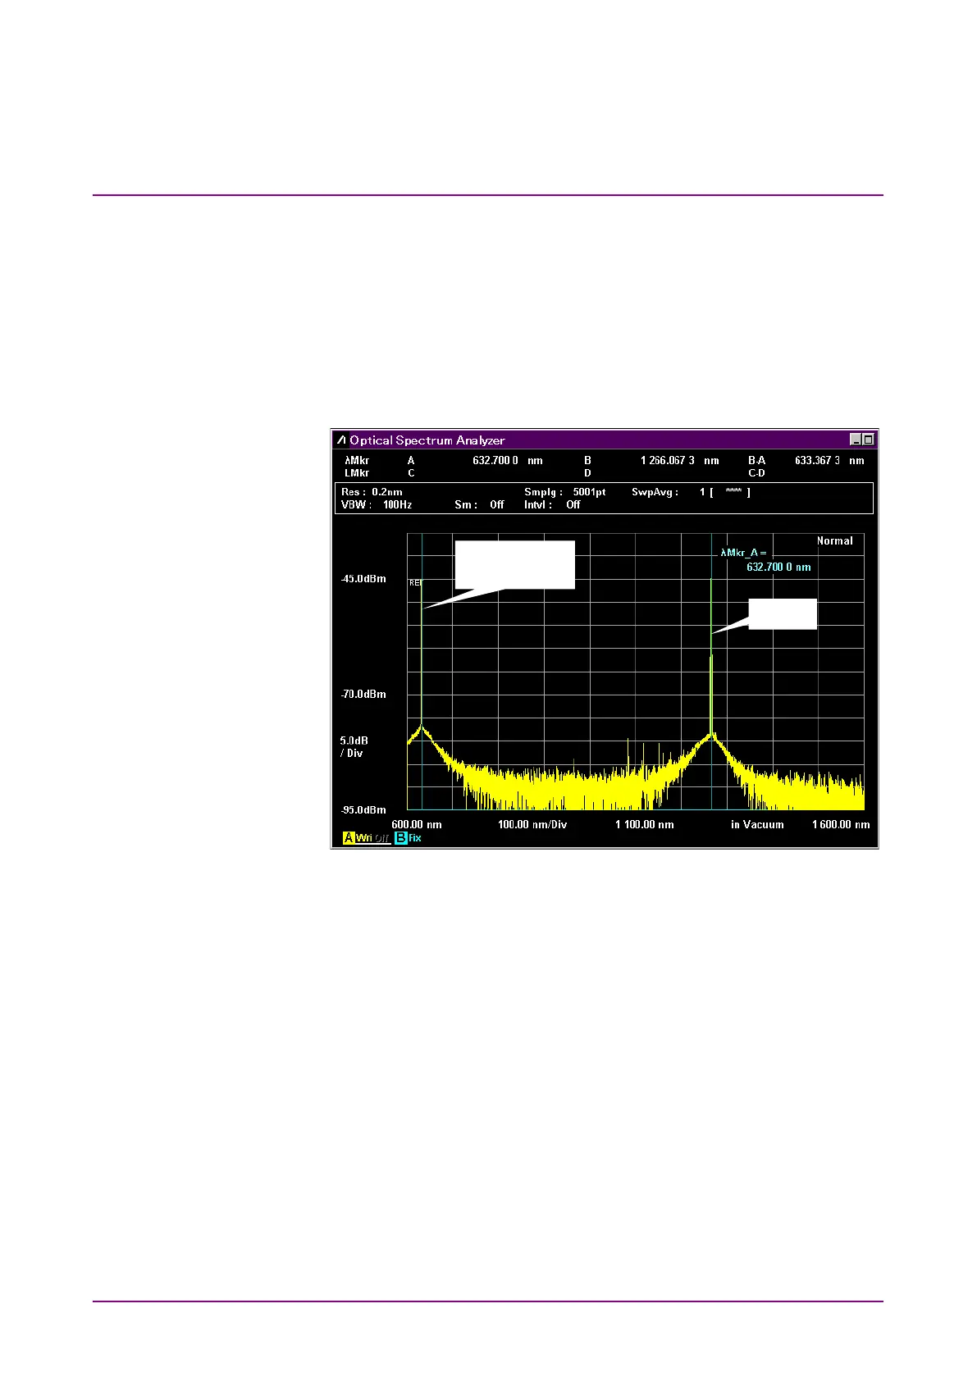The width and height of the screenshot is (977, 1381).
Task: Click the marker A value 632.700 0
Action: tap(495, 461)
